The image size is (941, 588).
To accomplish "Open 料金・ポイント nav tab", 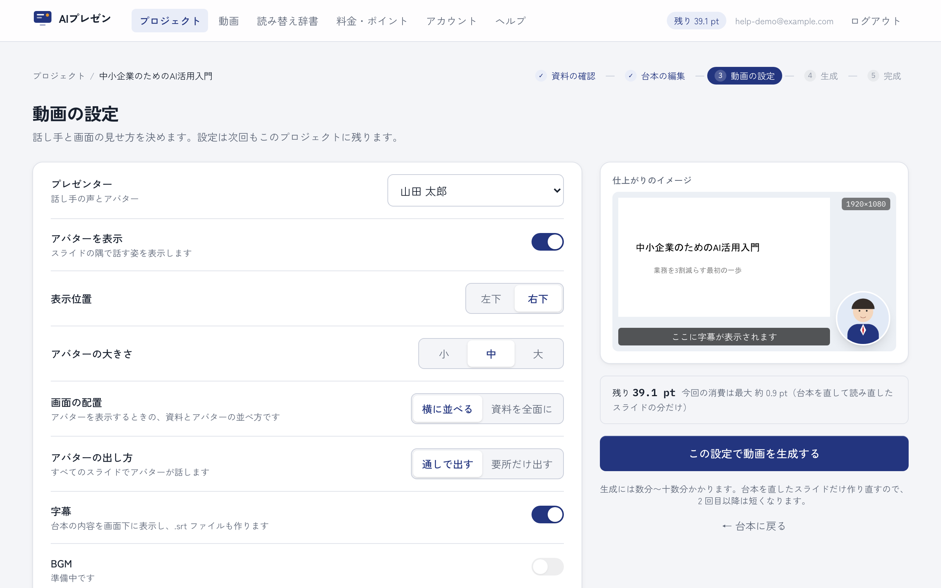I will 372,21.
